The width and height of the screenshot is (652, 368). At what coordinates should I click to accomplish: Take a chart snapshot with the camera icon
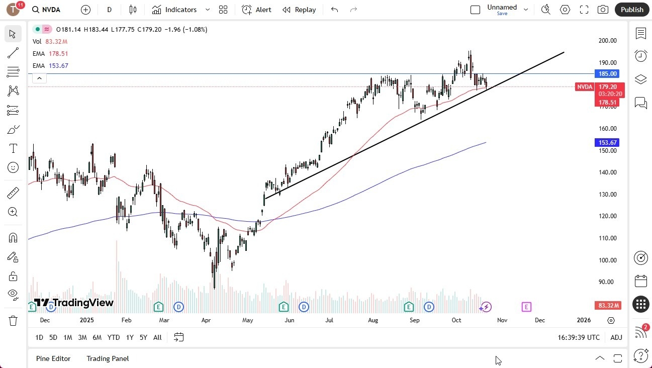coord(603,9)
